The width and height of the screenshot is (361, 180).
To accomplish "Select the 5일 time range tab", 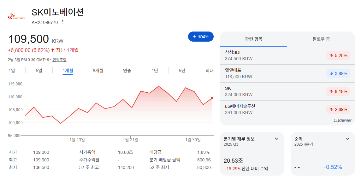I will (x=39, y=71).
